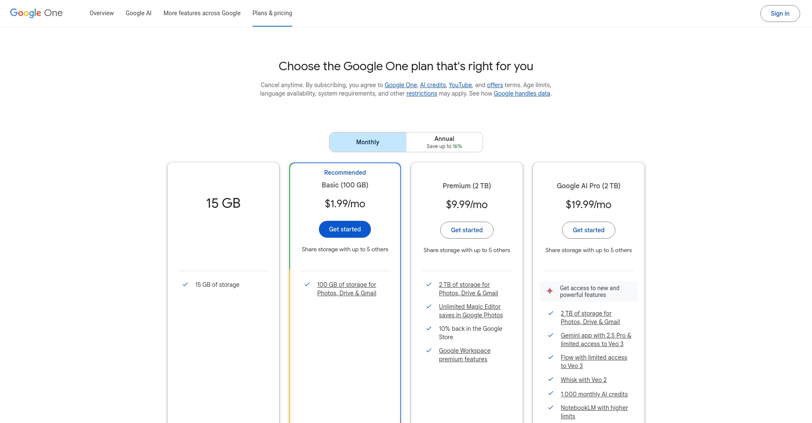Click the red sparkle icon in AI Pro card
The image size is (812, 423).
550,291
